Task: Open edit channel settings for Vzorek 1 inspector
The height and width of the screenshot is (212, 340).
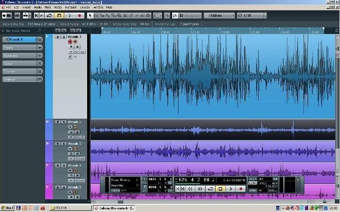Action: coord(40,39)
